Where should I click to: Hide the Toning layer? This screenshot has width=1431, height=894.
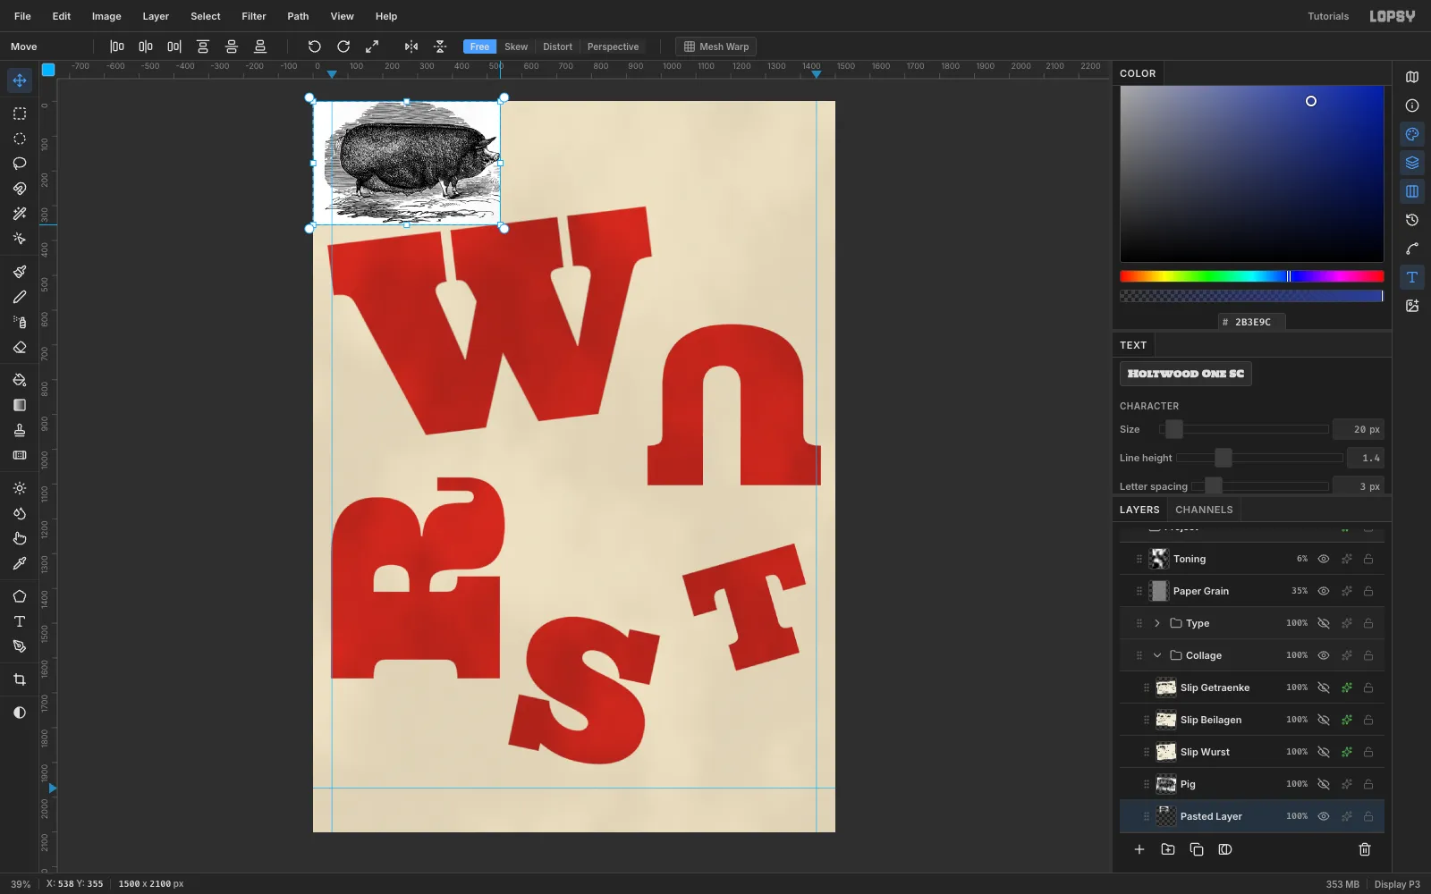[x=1324, y=559]
